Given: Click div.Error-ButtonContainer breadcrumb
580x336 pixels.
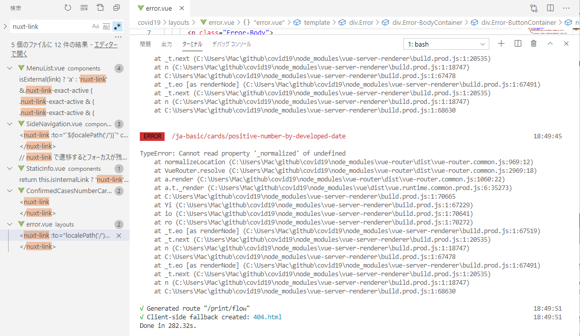Looking at the screenshot, I should pos(519,23).
